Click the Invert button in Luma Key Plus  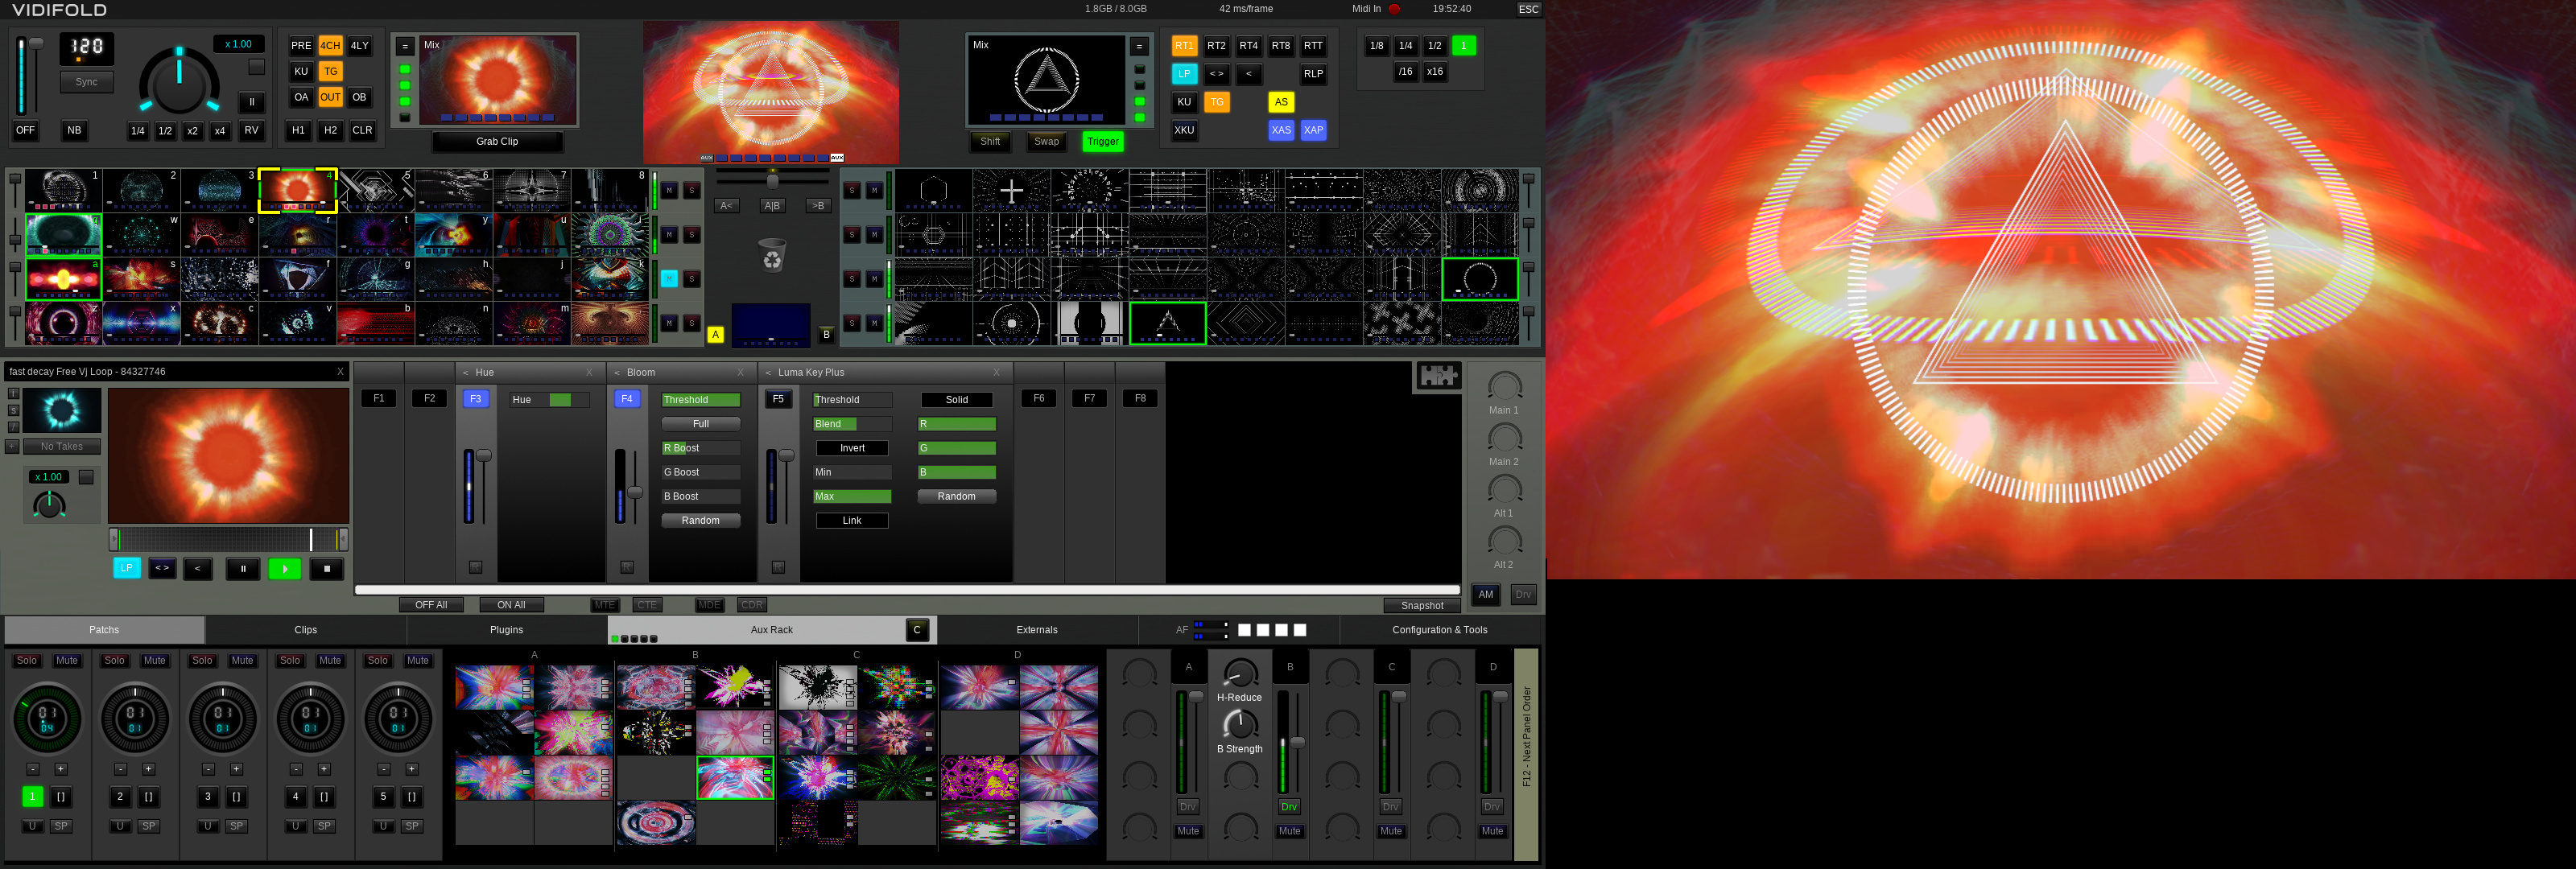tap(852, 448)
